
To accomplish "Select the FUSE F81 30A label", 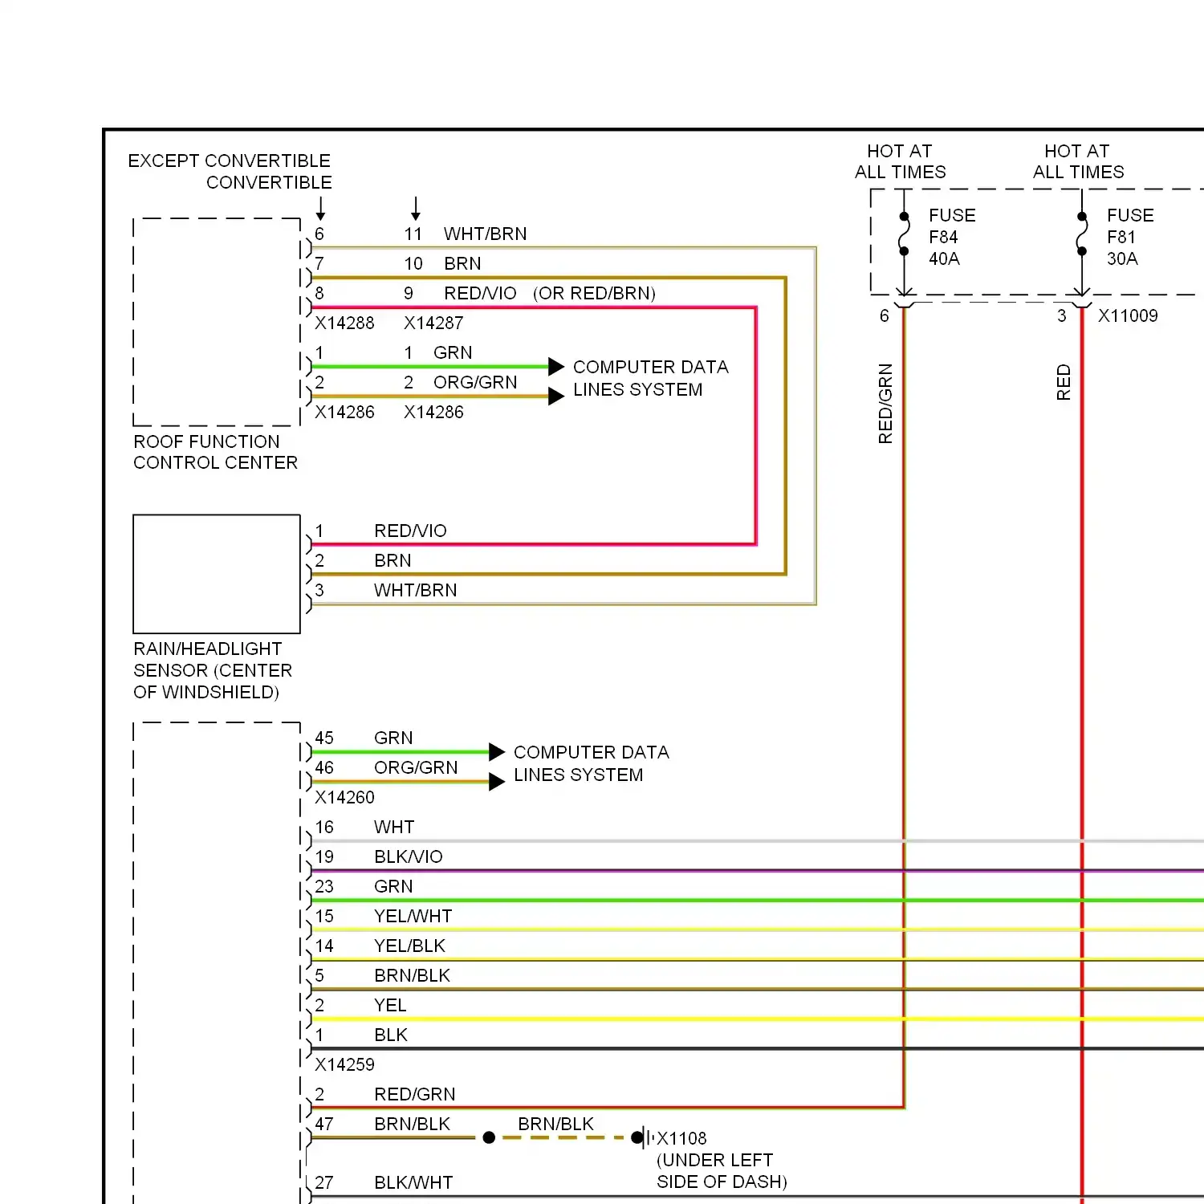I will (x=1130, y=237).
